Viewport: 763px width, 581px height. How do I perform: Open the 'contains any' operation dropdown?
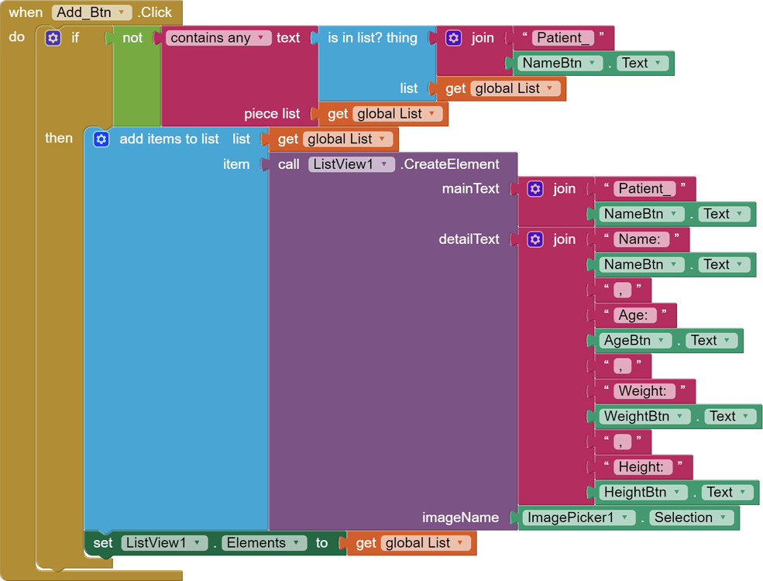coord(260,38)
